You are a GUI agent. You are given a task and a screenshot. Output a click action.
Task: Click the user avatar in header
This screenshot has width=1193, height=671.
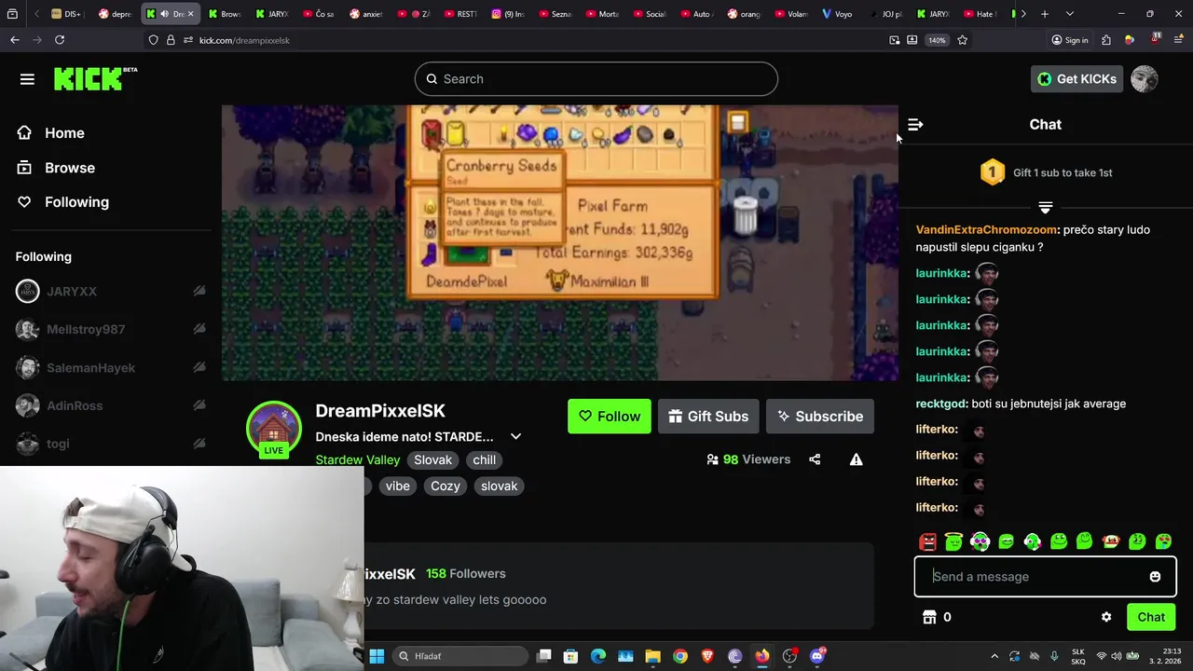tap(1145, 79)
